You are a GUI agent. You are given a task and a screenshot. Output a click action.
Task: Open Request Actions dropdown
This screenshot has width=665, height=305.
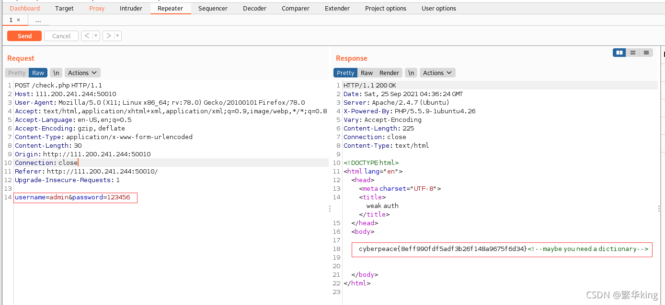coord(82,73)
